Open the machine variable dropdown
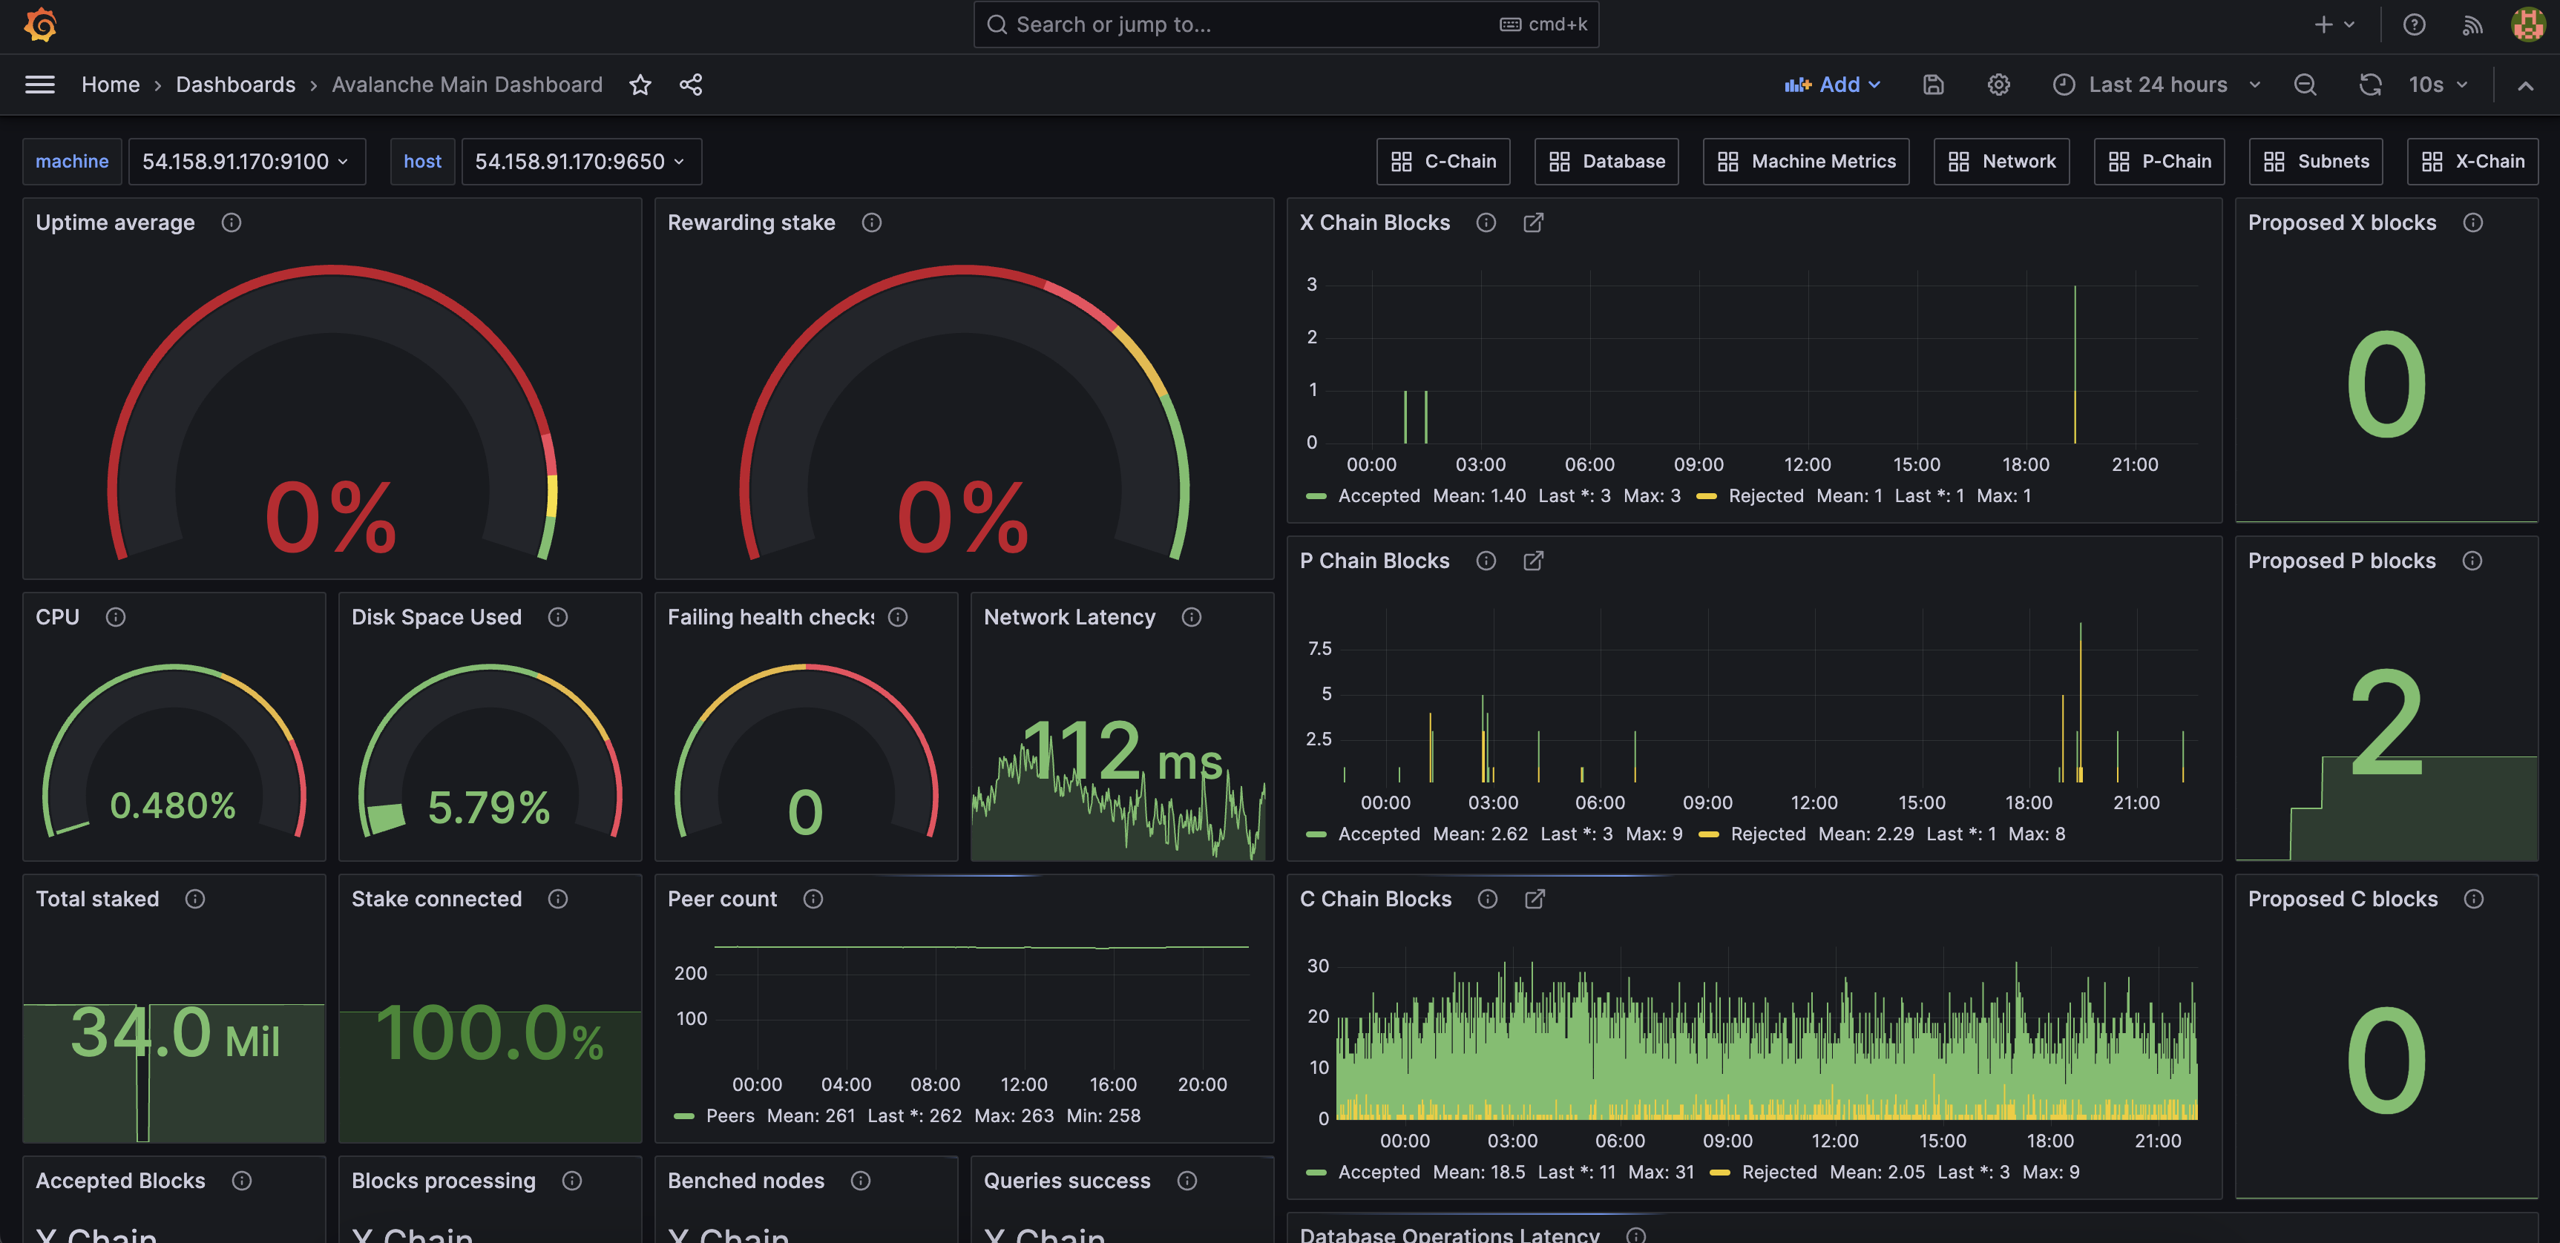Viewport: 2560px width, 1243px height. (x=246, y=161)
